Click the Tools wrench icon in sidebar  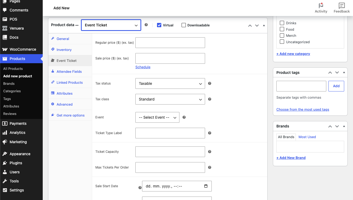(x=5, y=181)
